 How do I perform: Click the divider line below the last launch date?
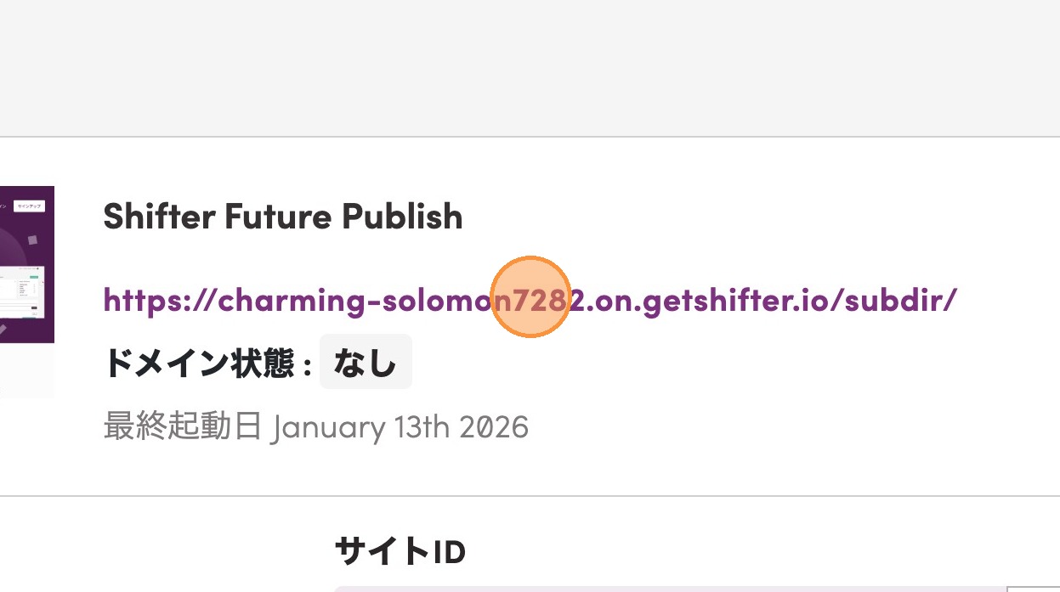click(x=530, y=496)
